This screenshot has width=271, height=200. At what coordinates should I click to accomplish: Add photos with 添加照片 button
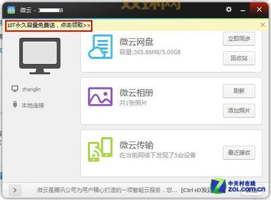click(239, 111)
